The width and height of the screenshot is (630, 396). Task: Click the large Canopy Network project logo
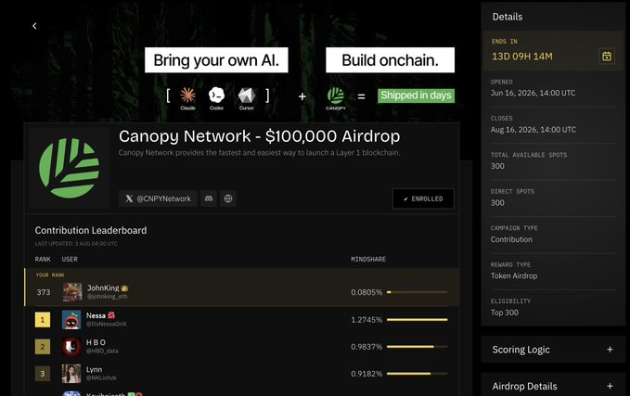(69, 168)
